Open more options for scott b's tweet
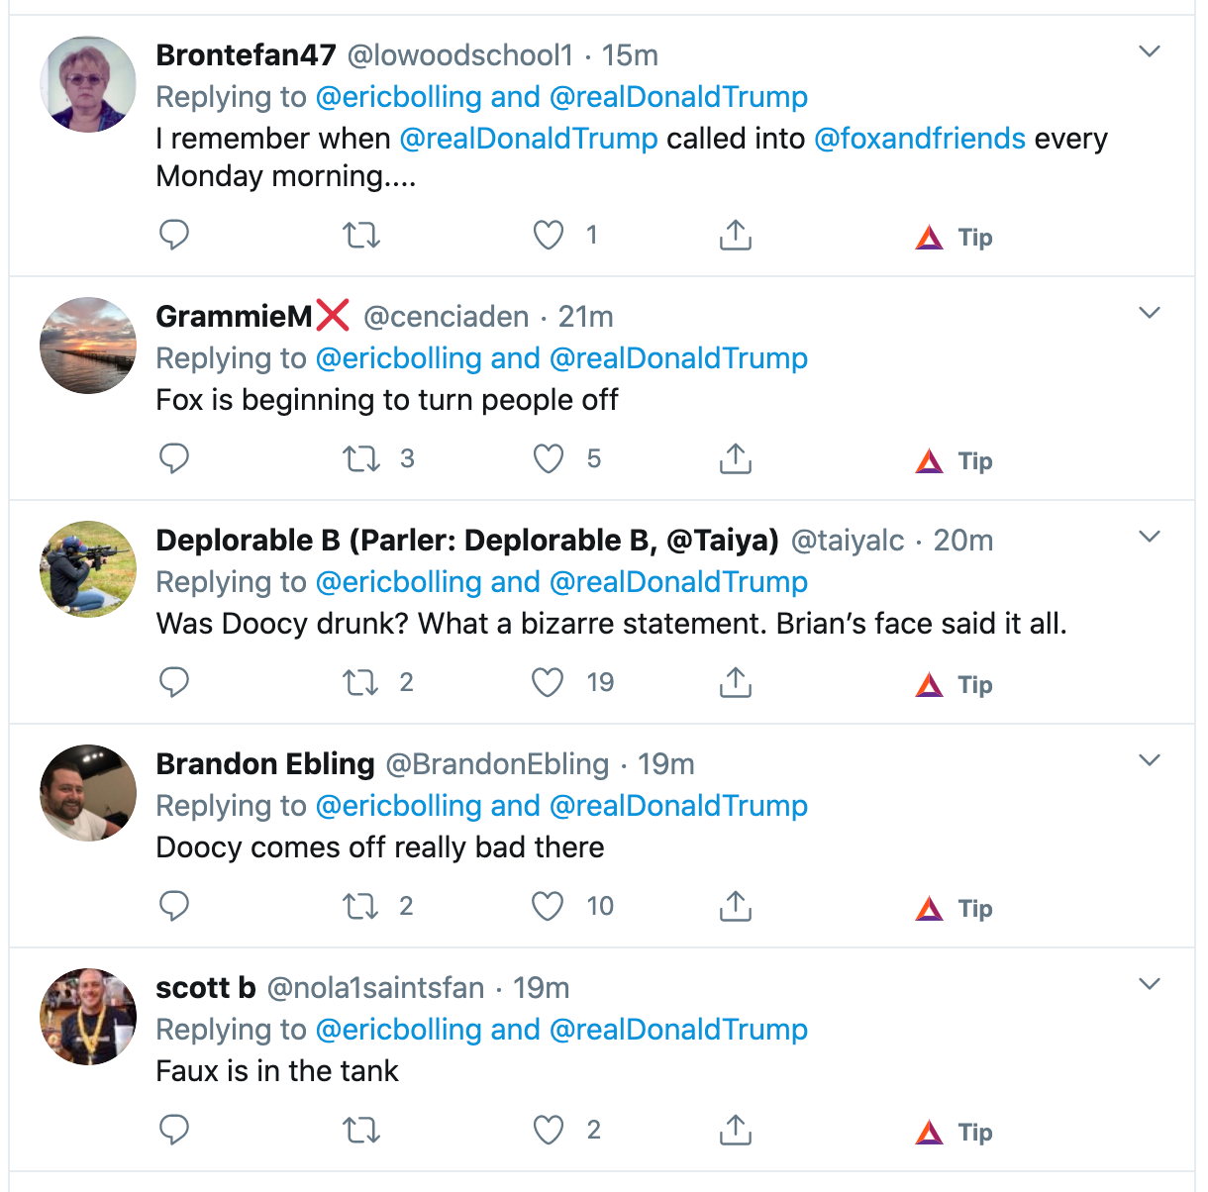The height and width of the screenshot is (1192, 1208). (1149, 984)
